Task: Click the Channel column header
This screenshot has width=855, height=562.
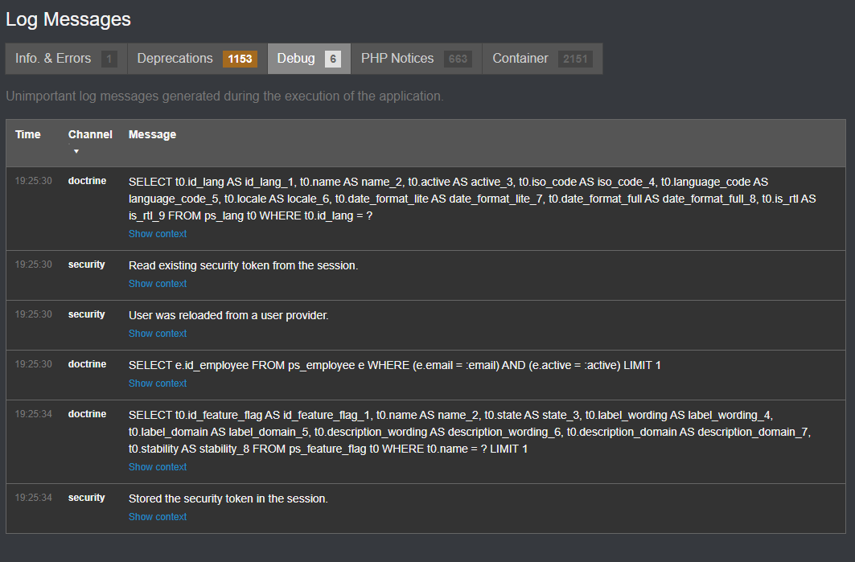Action: pos(90,134)
